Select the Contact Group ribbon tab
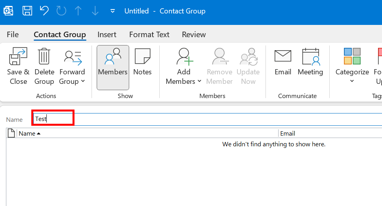Image resolution: width=382 pixels, height=206 pixels. pyautogui.click(x=60, y=34)
